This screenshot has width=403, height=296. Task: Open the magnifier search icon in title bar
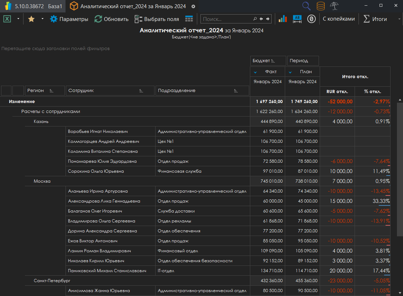[x=306, y=6]
